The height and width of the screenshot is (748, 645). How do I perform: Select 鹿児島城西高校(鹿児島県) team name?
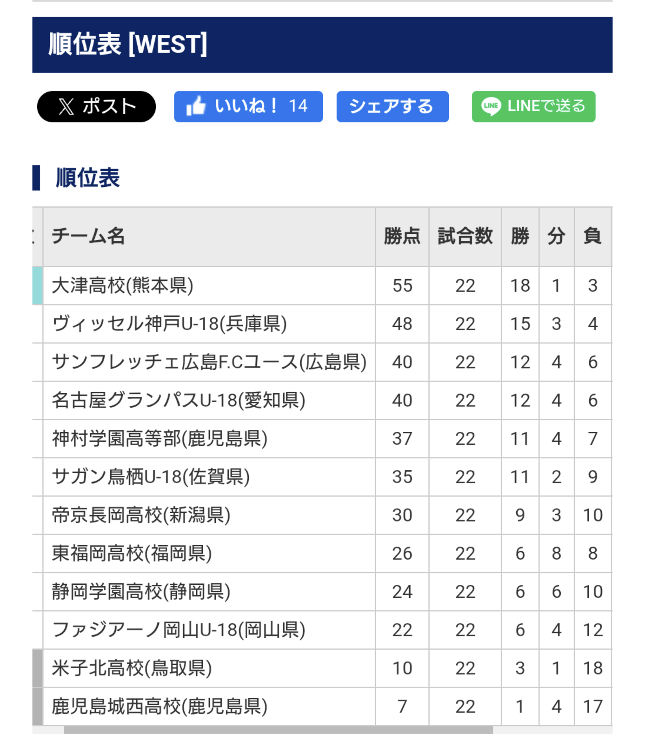pyautogui.click(x=160, y=706)
